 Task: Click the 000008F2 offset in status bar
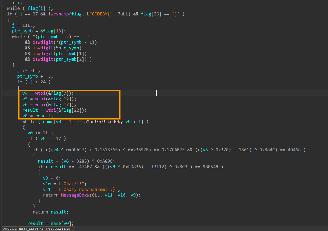[10, 229]
